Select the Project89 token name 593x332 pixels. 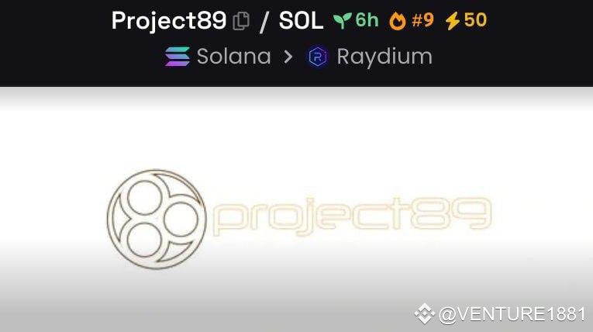169,20
